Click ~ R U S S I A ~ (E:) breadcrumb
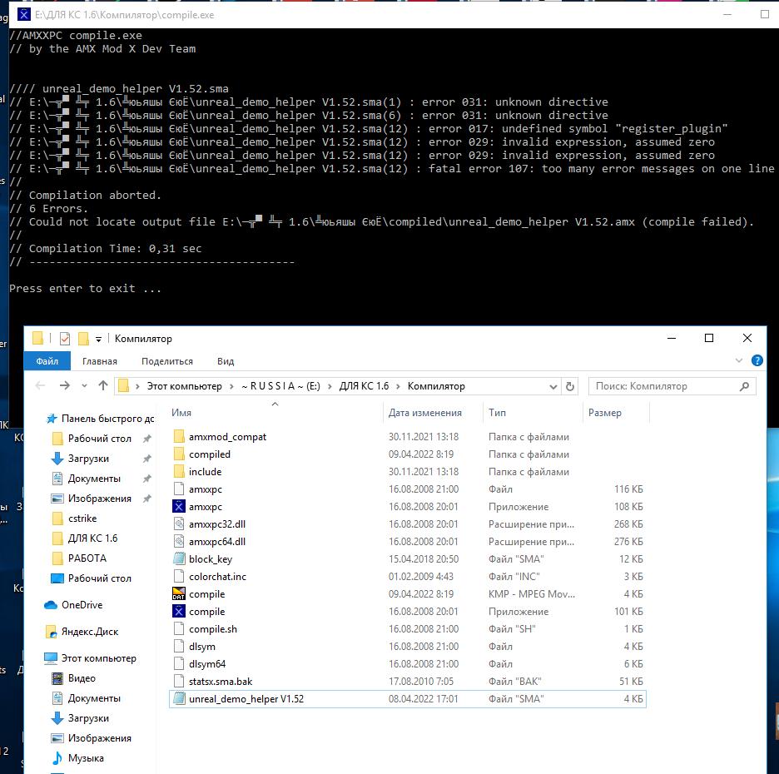 click(280, 386)
